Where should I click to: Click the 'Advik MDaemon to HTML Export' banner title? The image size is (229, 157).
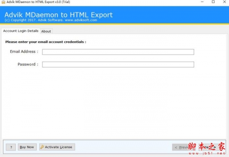tap(58, 15)
